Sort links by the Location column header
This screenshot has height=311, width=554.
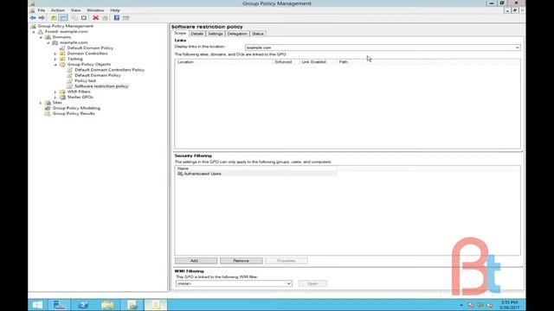[x=224, y=62]
